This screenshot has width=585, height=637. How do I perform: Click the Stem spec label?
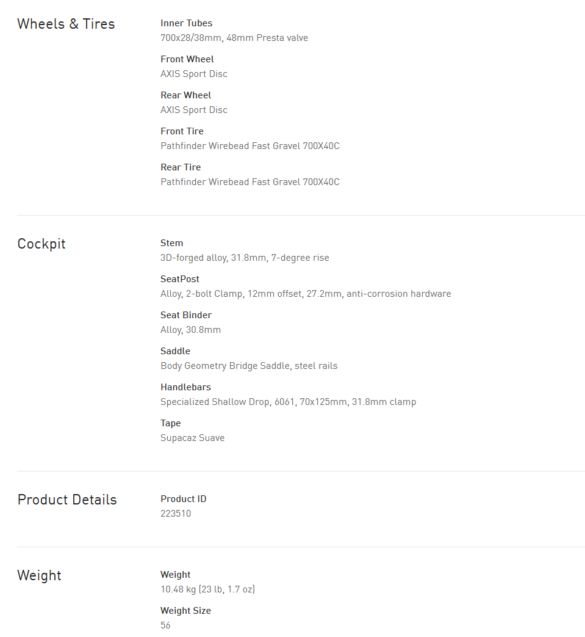[x=172, y=243]
